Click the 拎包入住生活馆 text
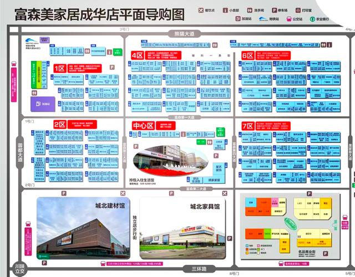The height and width of the screenshot is (277, 355). (142, 180)
